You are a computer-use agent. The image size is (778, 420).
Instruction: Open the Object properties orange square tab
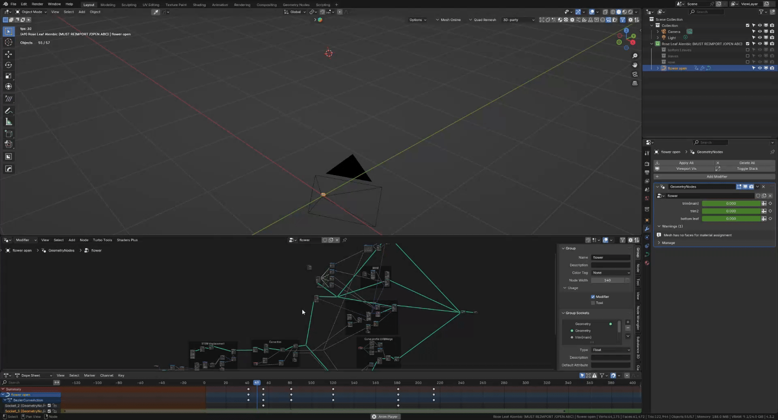647,220
